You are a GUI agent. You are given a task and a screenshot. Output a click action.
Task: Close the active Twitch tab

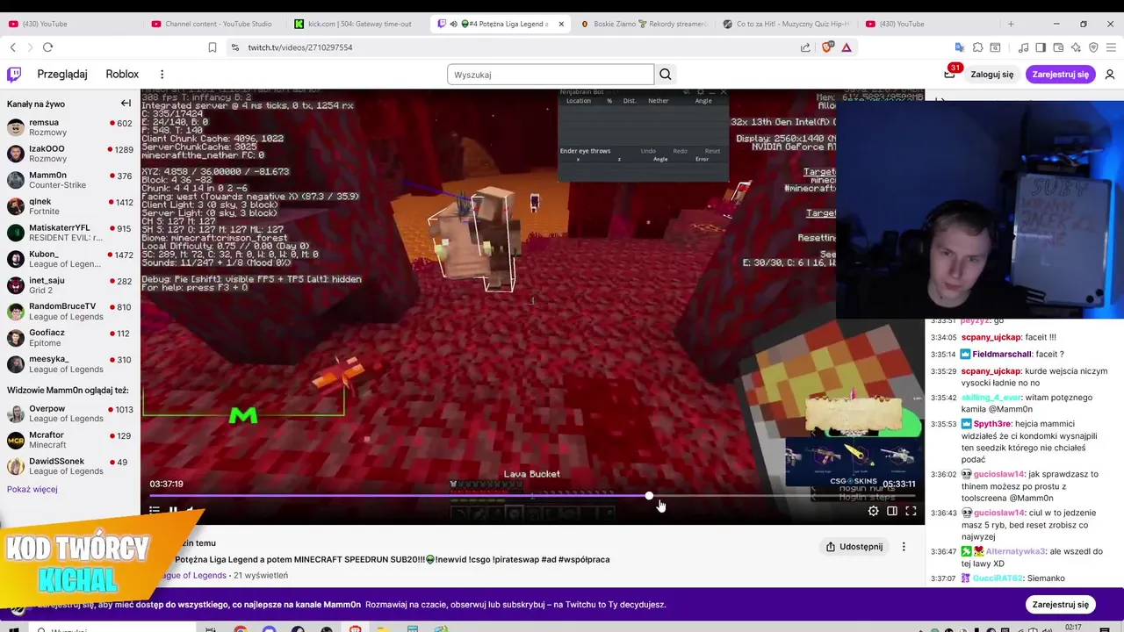point(559,24)
